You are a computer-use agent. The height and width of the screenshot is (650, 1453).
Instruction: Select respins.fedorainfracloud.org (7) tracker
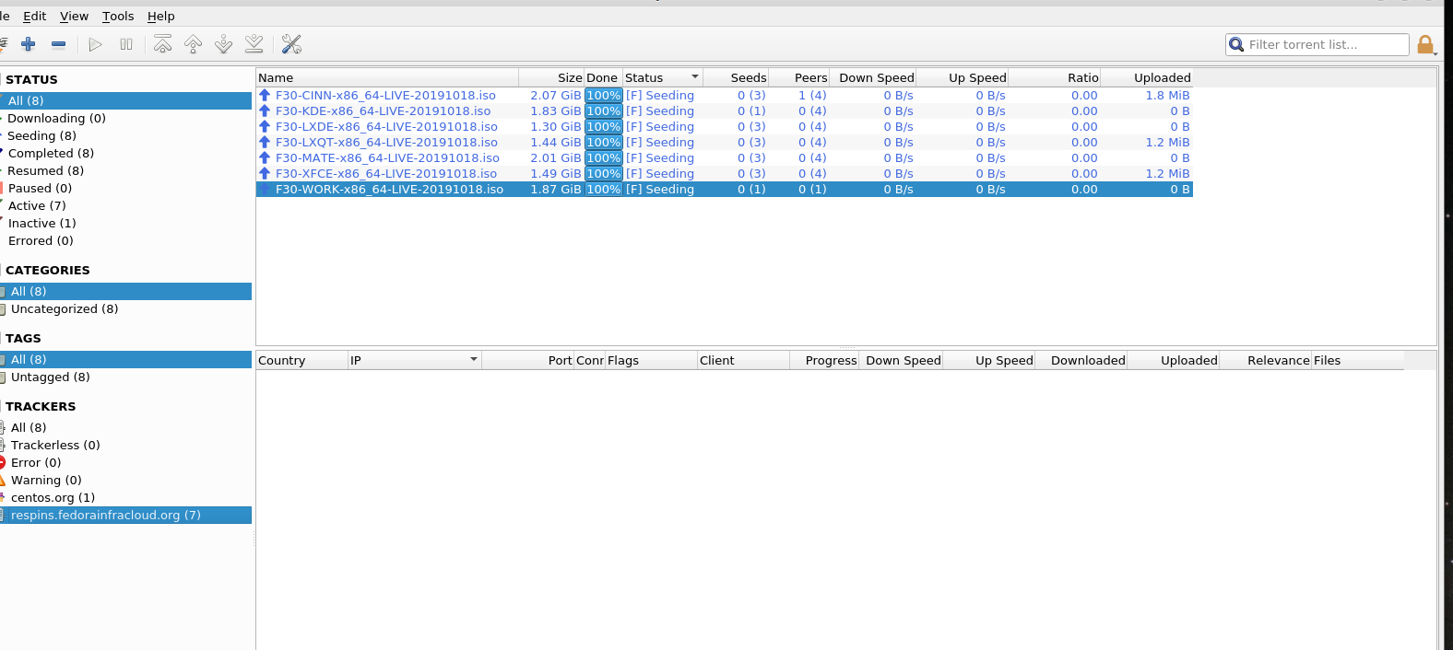[125, 515]
